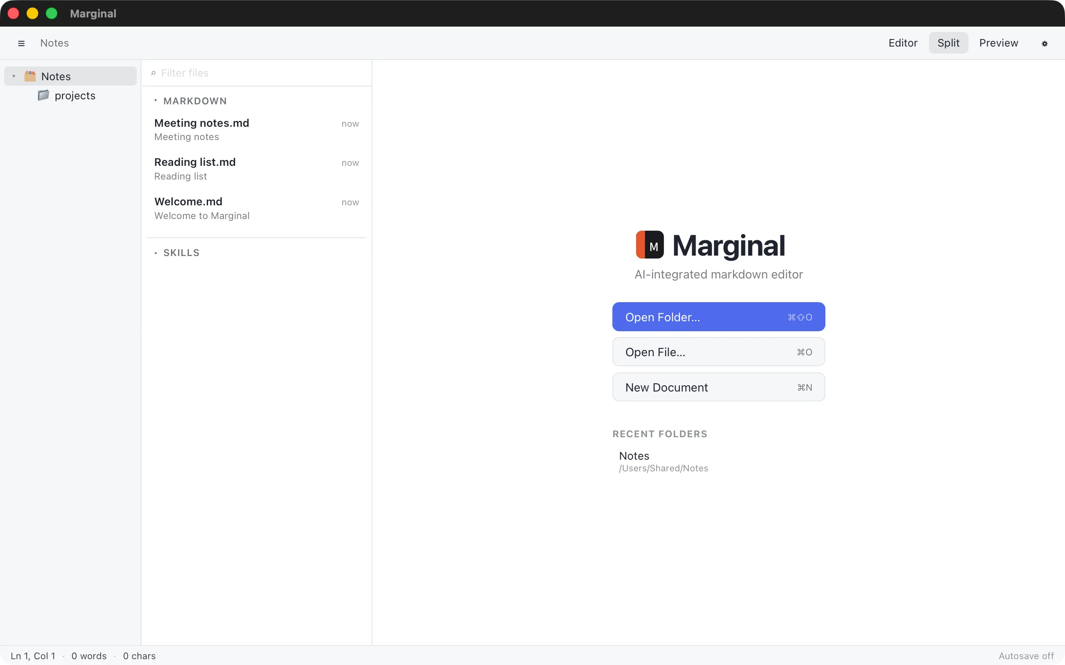Select the projects subfolder in the tree
Screen dimensions: 1065x665
(70, 96)
